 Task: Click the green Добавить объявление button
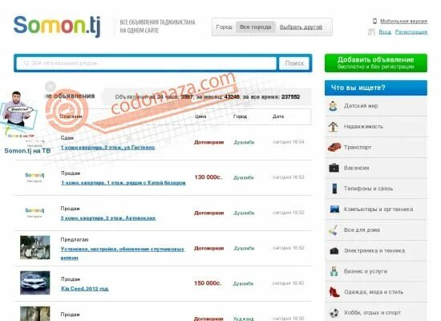[x=376, y=63]
